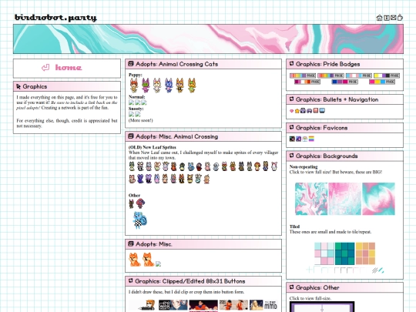Select the yellow-orange tiled pattern swatch
This screenshot has width=416, height=312.
pyautogui.click(x=365, y=253)
